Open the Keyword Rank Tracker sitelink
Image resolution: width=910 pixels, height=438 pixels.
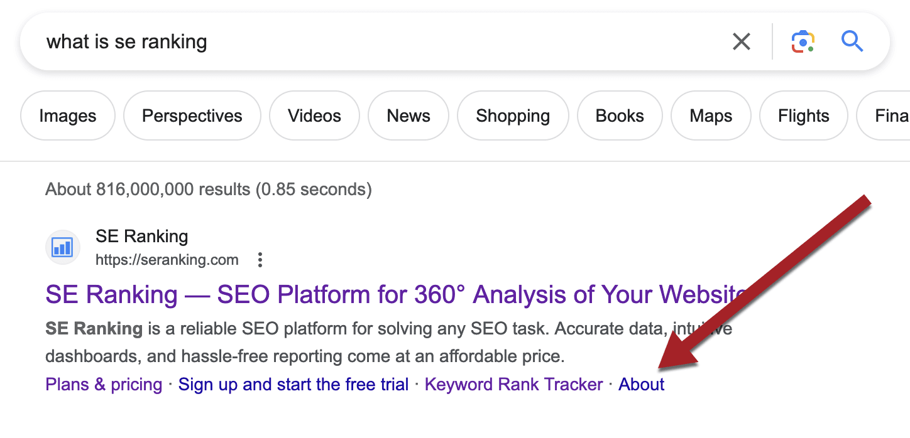tap(513, 384)
